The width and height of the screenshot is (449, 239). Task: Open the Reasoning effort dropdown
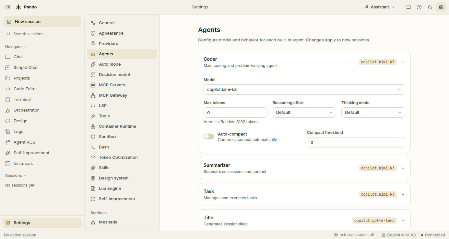click(304, 113)
